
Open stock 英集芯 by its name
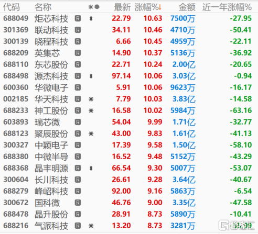pyautogui.click(x=47, y=53)
